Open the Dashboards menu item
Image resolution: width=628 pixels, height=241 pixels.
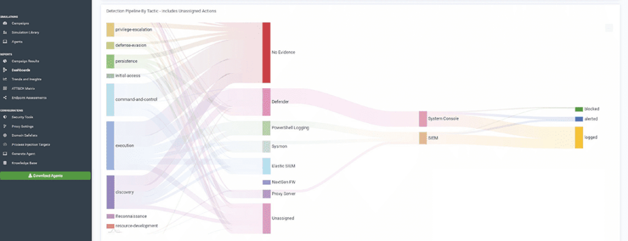click(x=21, y=70)
